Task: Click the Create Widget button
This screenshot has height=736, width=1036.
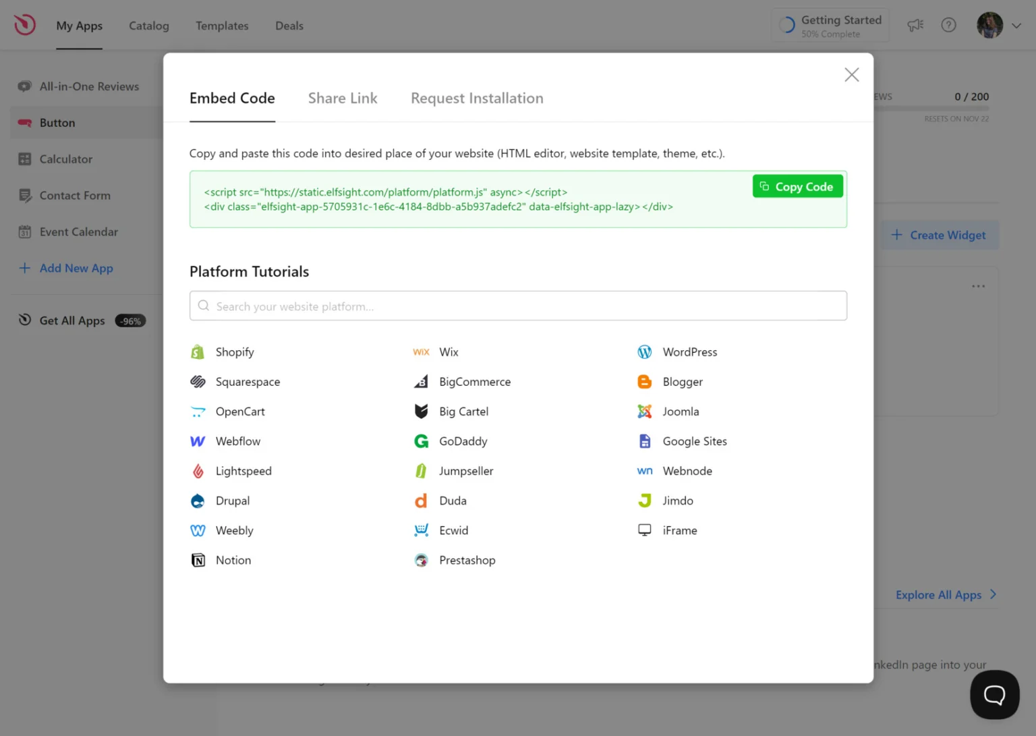Action: coord(939,235)
